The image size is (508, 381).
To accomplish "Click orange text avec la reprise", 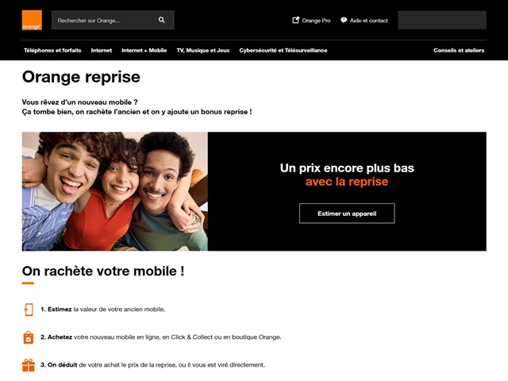I will (347, 182).
